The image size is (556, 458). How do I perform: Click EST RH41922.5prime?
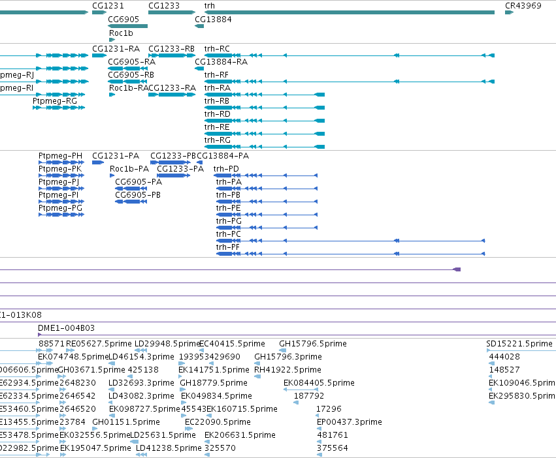(x=288, y=370)
